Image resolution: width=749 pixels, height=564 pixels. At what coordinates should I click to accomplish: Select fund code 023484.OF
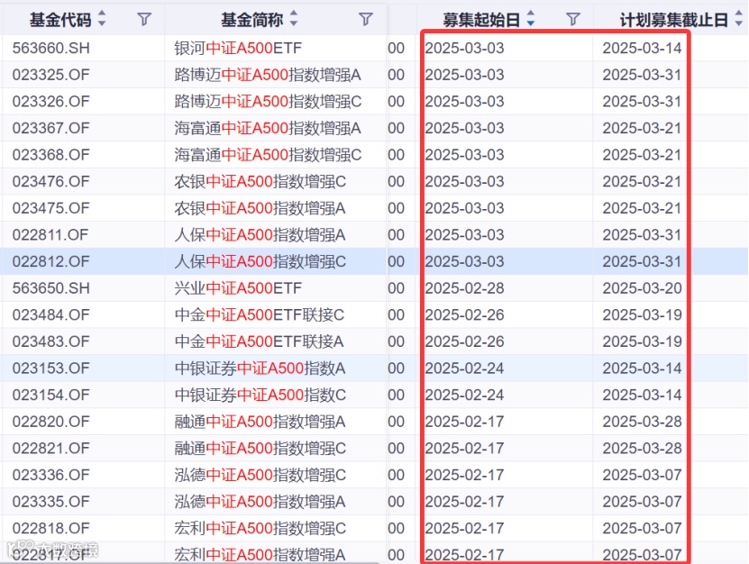tap(51, 315)
